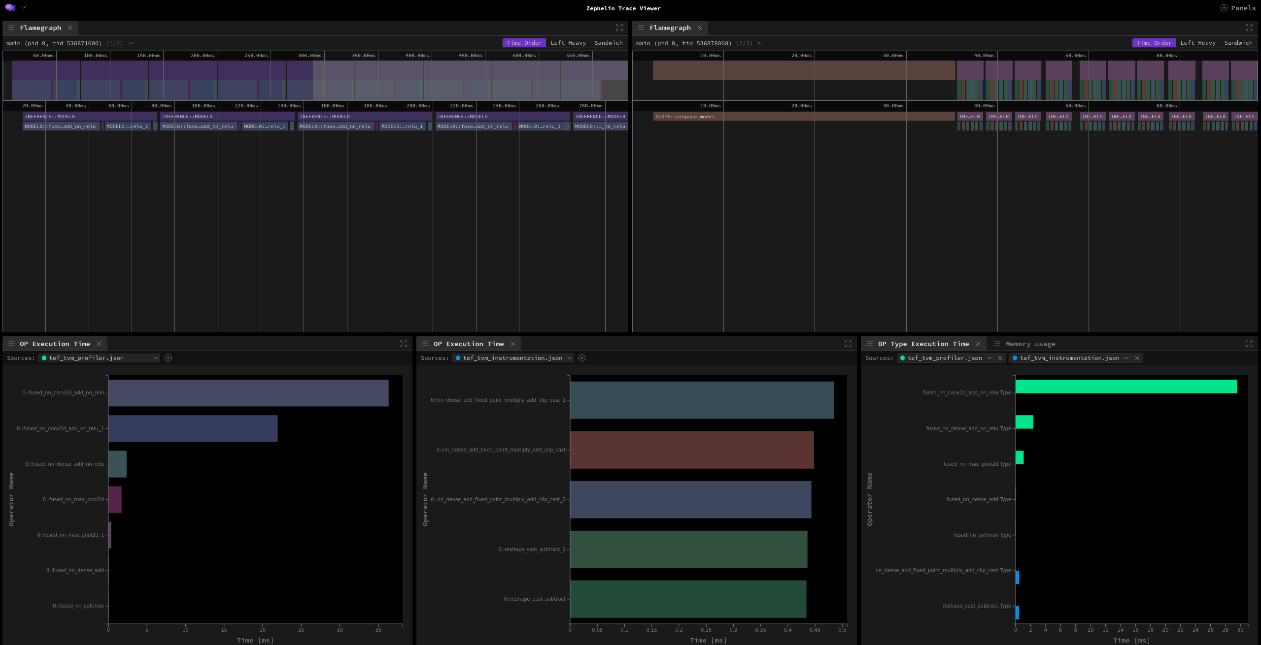Open OP Type Execution Time hamburger menu

pos(870,344)
